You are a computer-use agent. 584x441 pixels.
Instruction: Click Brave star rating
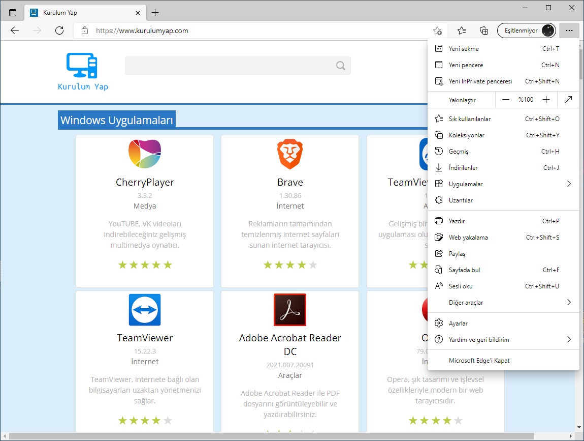pos(290,265)
